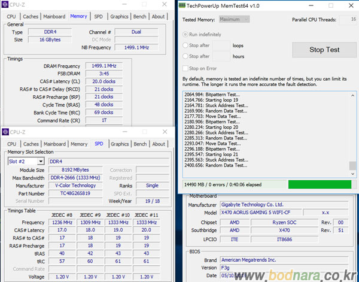Viewport: 359px width, 282px height.
Task: Click CPU-Z app icon in lower SPD window title
Action: (x=5, y=132)
